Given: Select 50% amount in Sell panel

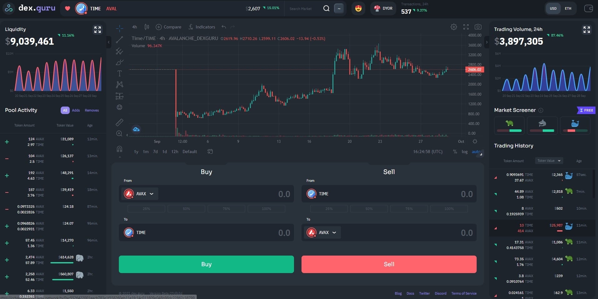Looking at the screenshot, I should [x=369, y=209].
